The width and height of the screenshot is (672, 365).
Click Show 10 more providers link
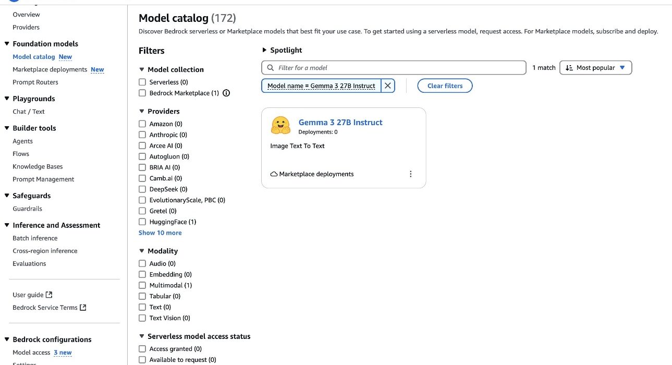(160, 233)
